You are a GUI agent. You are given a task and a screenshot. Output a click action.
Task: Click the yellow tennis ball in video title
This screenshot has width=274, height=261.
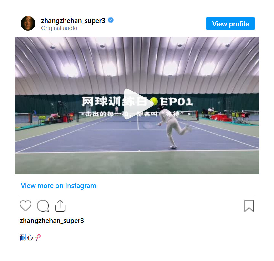click(154, 102)
